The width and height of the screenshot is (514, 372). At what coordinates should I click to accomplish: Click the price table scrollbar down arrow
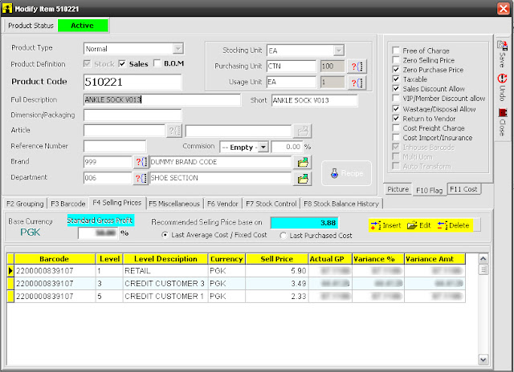483,359
